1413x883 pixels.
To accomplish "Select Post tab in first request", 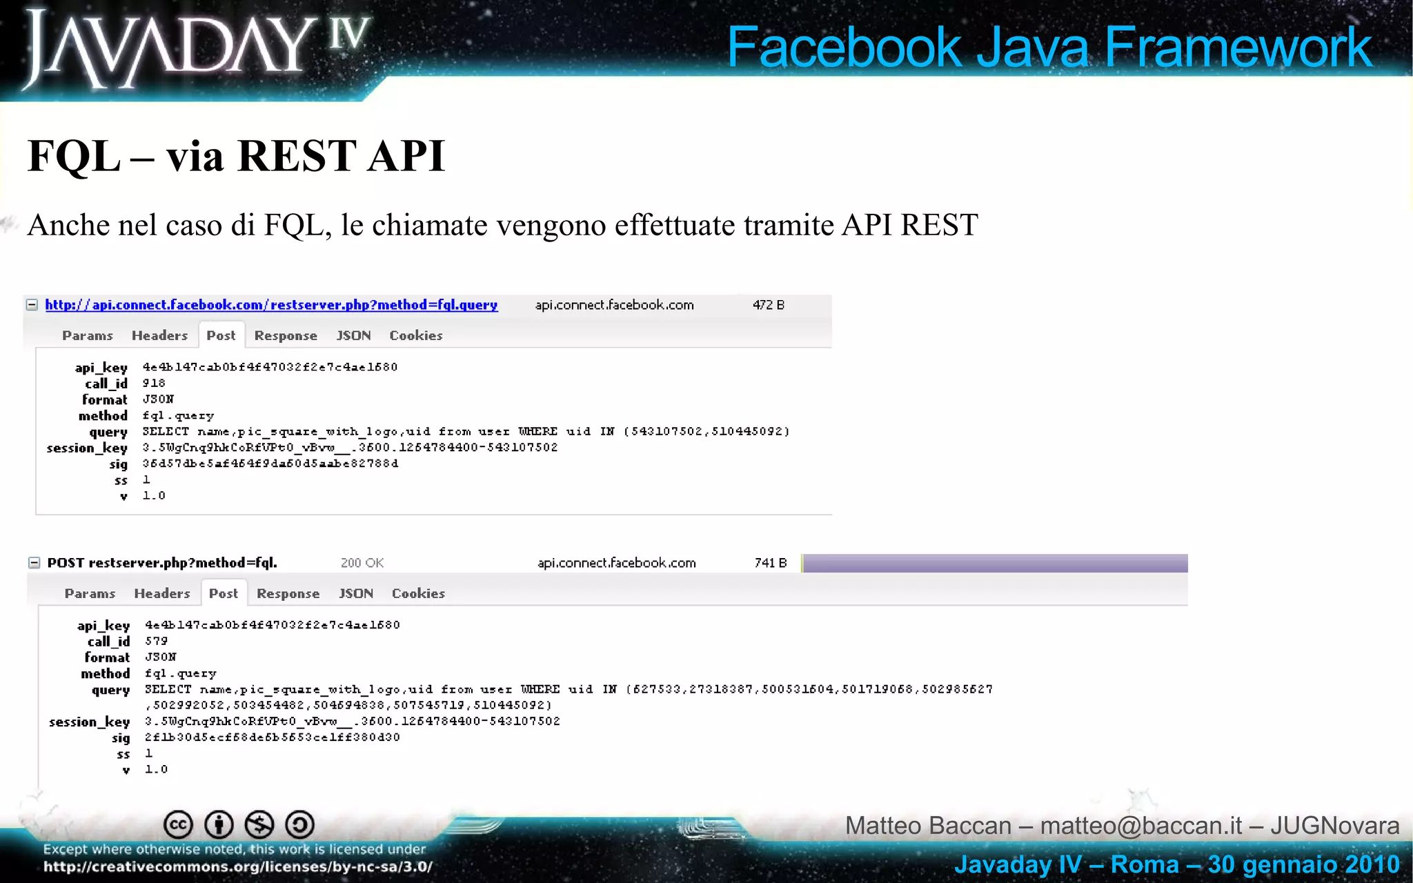I will (x=221, y=335).
